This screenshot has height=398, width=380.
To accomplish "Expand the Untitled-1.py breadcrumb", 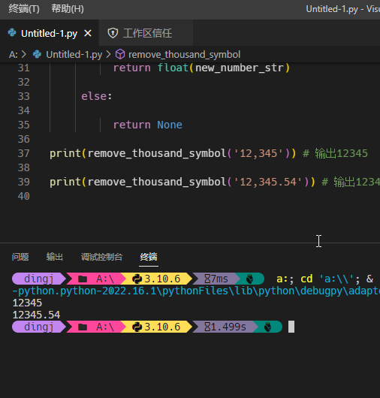I will point(74,54).
